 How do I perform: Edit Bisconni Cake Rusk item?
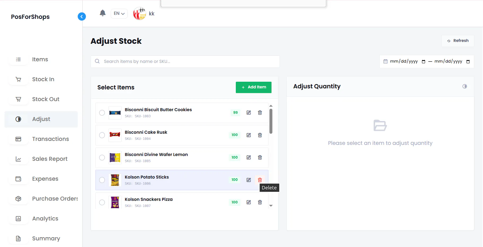(x=249, y=135)
